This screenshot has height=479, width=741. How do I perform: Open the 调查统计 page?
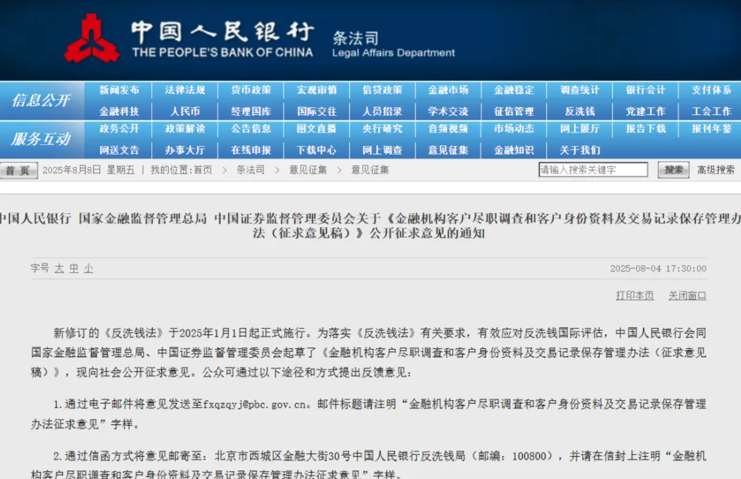[580, 90]
